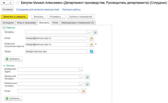Select the Контакты tab
This screenshot has height=103, width=168.
point(44,23)
